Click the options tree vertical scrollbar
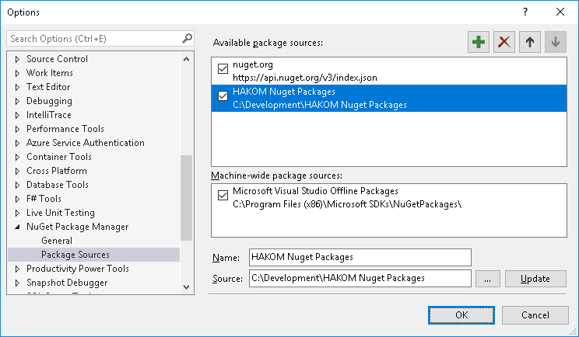The height and width of the screenshot is (337, 579). tap(186, 194)
